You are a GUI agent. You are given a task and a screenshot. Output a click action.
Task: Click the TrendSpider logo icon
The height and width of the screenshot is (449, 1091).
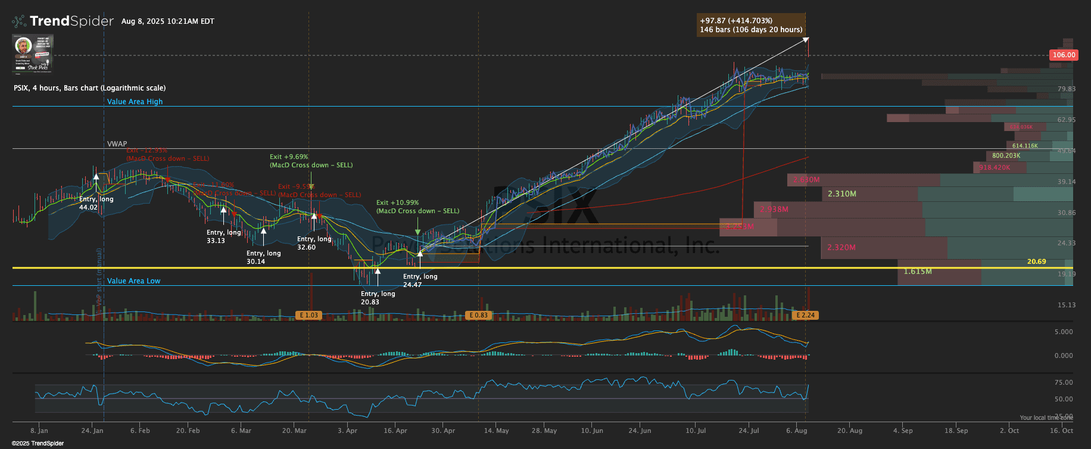[x=19, y=21]
